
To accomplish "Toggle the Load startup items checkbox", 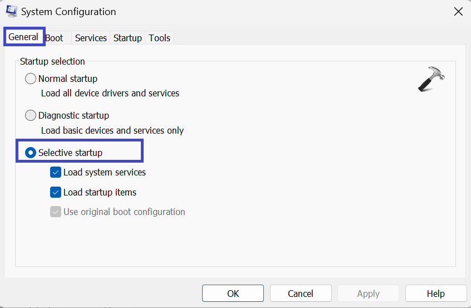I will tap(56, 192).
